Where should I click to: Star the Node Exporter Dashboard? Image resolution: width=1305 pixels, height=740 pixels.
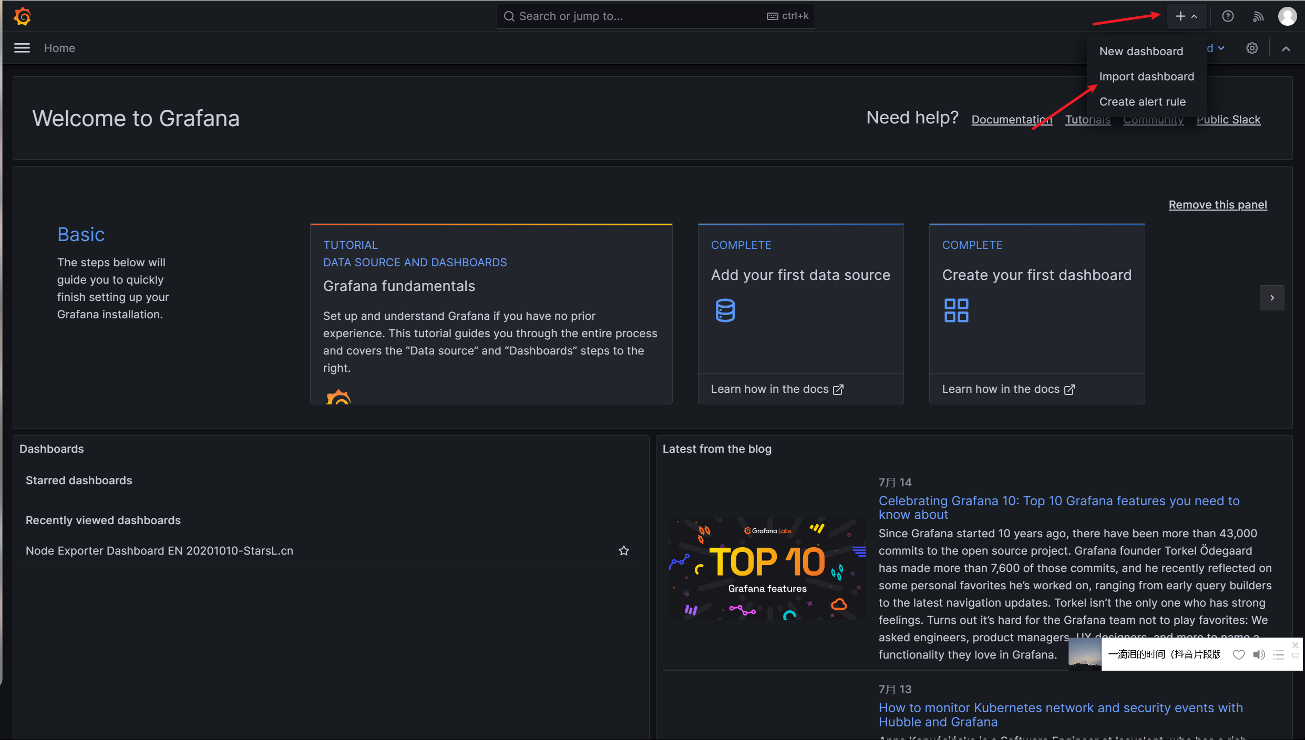coord(623,550)
